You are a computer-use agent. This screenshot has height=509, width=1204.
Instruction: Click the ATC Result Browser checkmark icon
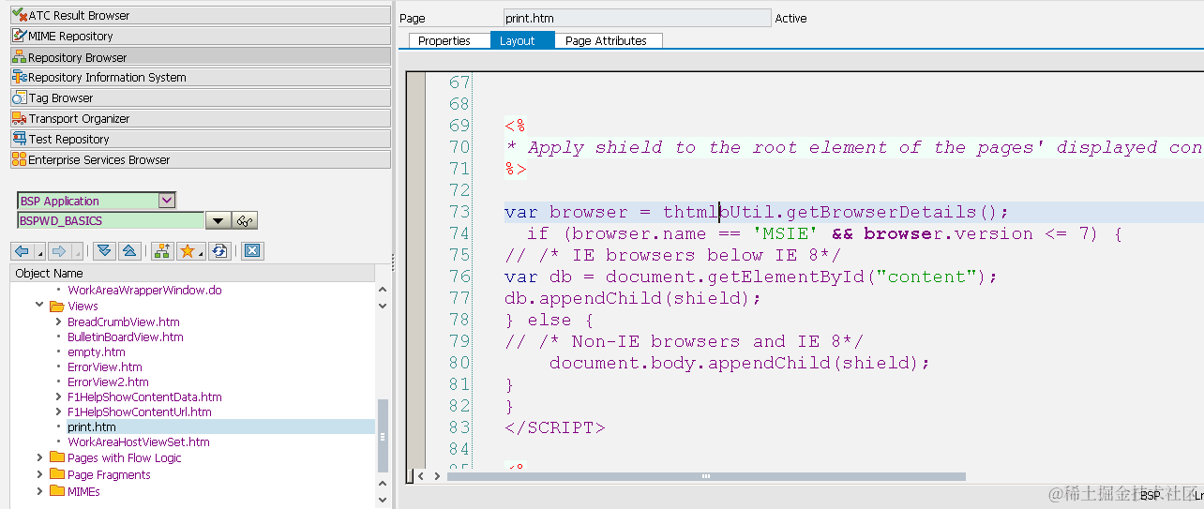click(x=20, y=15)
